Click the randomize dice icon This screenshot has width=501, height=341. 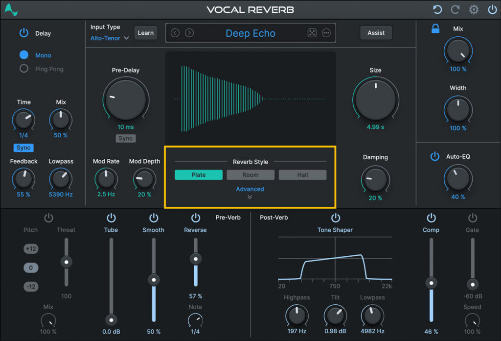coord(312,33)
